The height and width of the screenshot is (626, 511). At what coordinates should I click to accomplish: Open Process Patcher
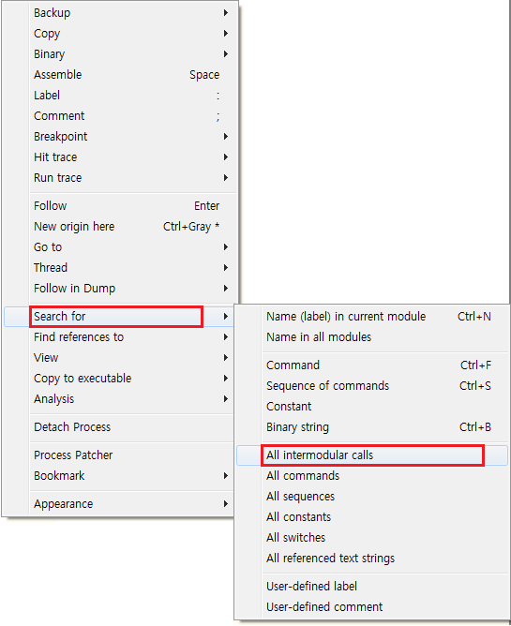(x=119, y=455)
